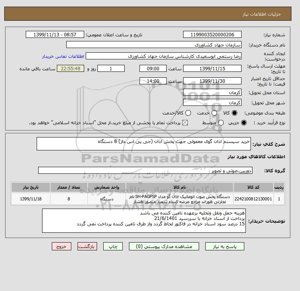Click the announcement date field 1399/11/13 - 08:57
The height and width of the screenshot is (291, 300).
click(55, 34)
